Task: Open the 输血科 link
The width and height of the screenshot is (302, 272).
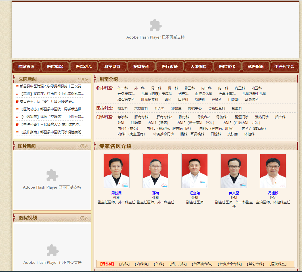Action: (237, 108)
